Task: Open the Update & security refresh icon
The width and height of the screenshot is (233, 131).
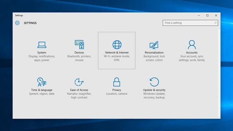Action: click(154, 82)
